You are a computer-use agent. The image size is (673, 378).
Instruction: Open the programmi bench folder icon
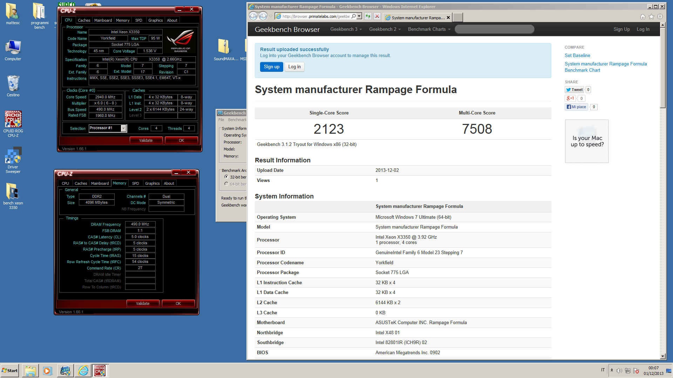(x=39, y=16)
